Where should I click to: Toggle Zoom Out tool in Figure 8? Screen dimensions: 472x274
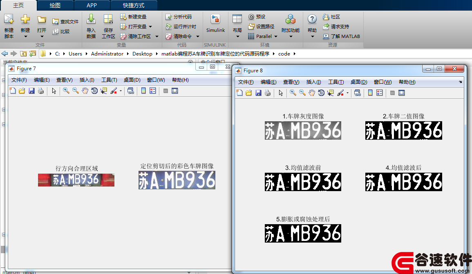[302, 93]
